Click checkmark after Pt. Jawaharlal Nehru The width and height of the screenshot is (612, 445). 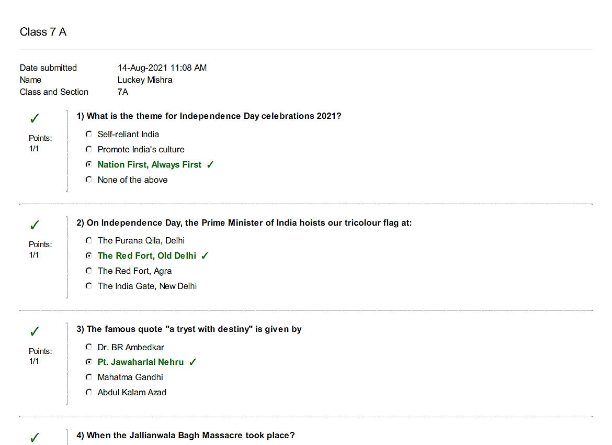pos(192,362)
